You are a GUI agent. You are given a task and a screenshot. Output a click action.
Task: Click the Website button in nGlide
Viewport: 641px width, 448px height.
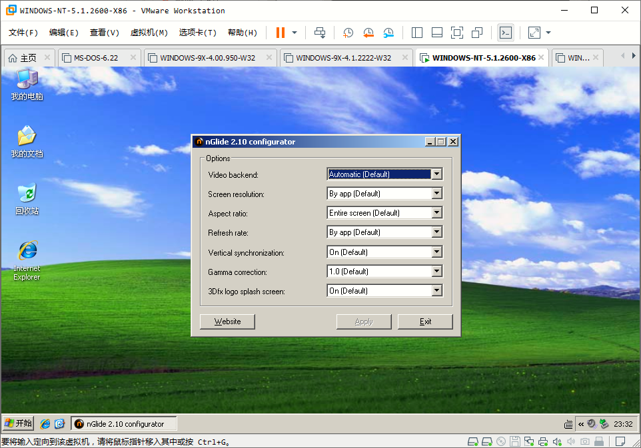[x=227, y=322]
